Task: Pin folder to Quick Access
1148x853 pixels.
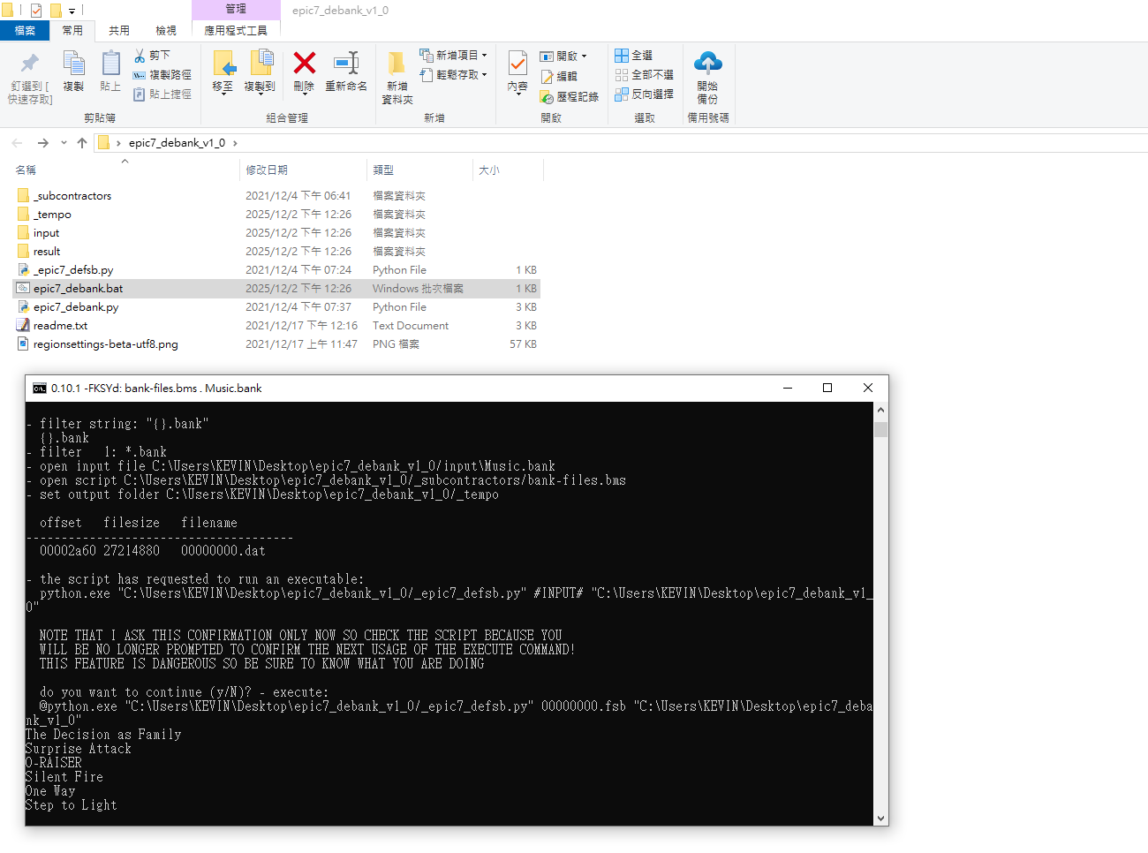Action: coord(30,64)
